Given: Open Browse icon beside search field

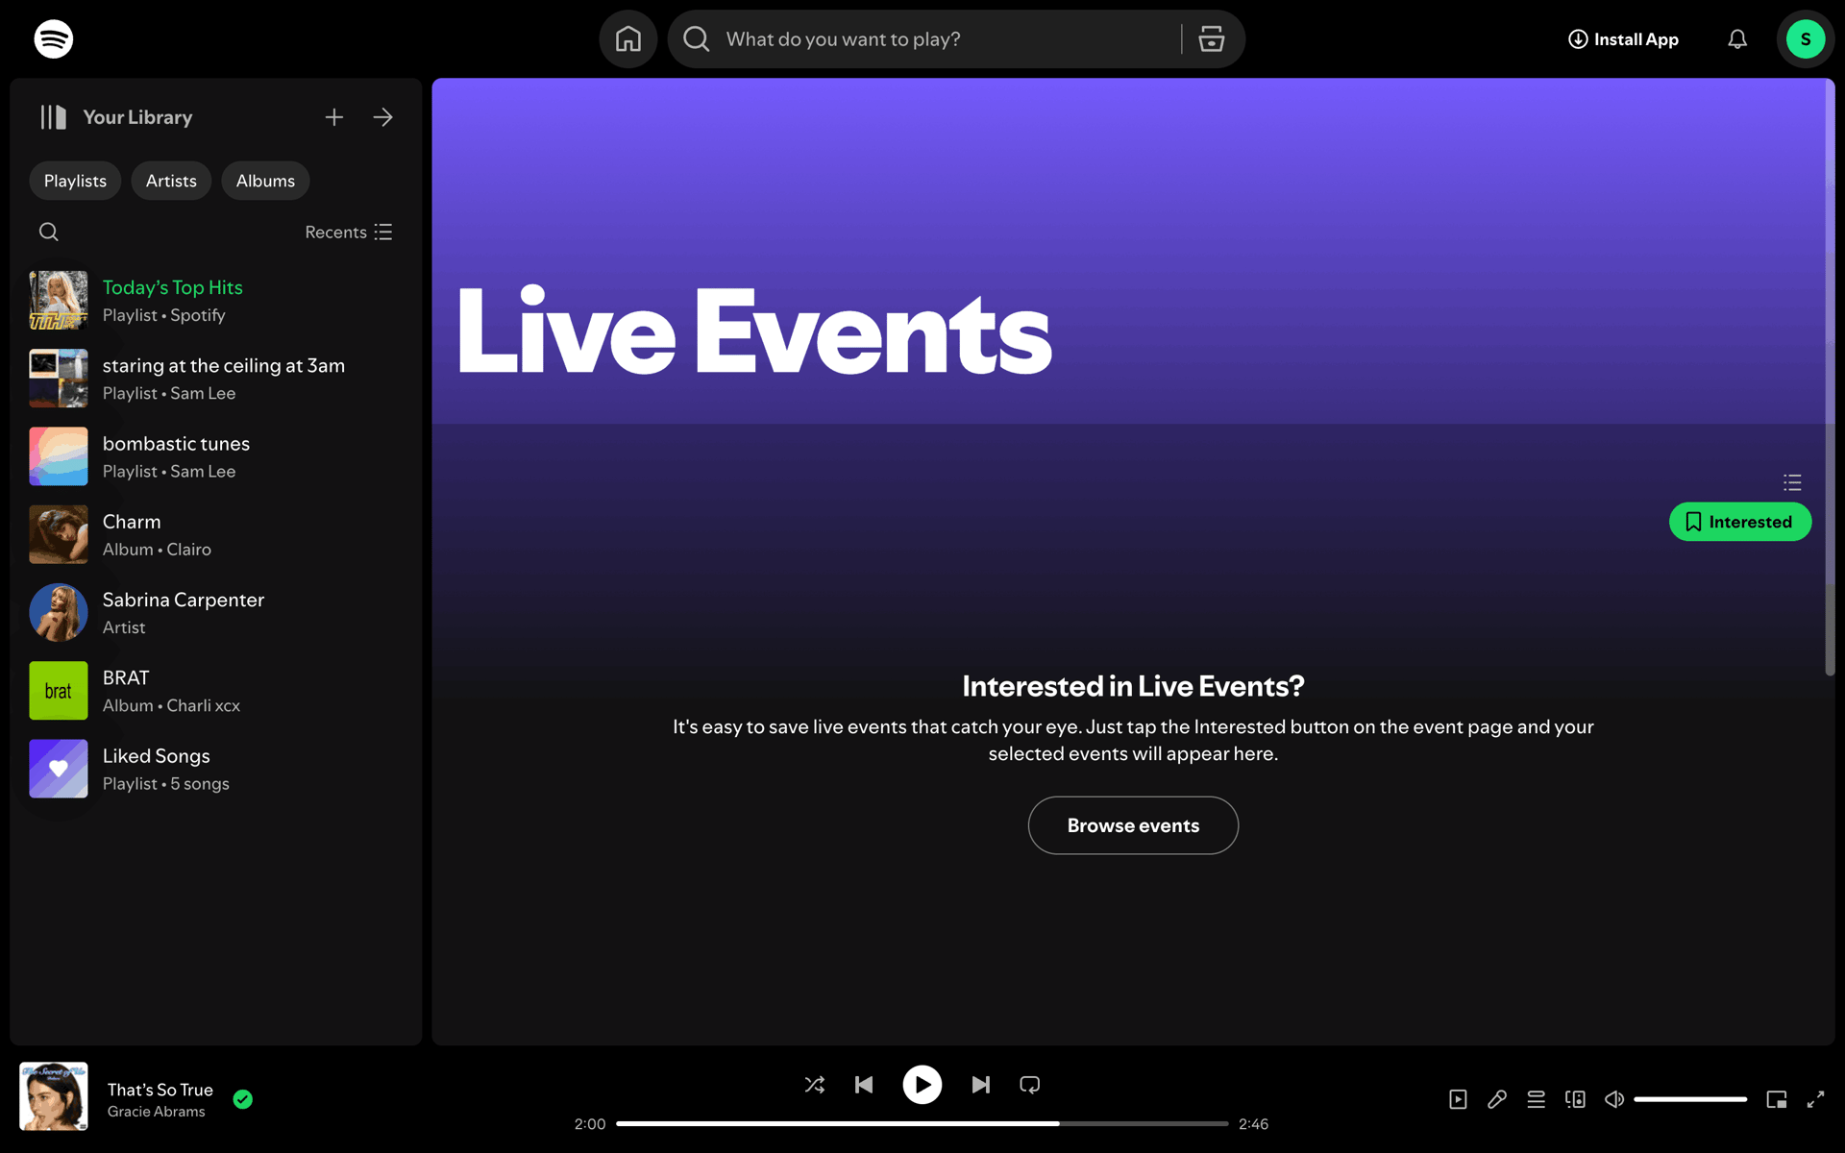Looking at the screenshot, I should tap(1212, 39).
